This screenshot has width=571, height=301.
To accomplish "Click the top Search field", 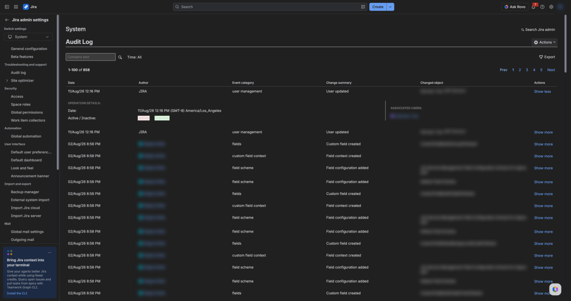I will (270, 7).
